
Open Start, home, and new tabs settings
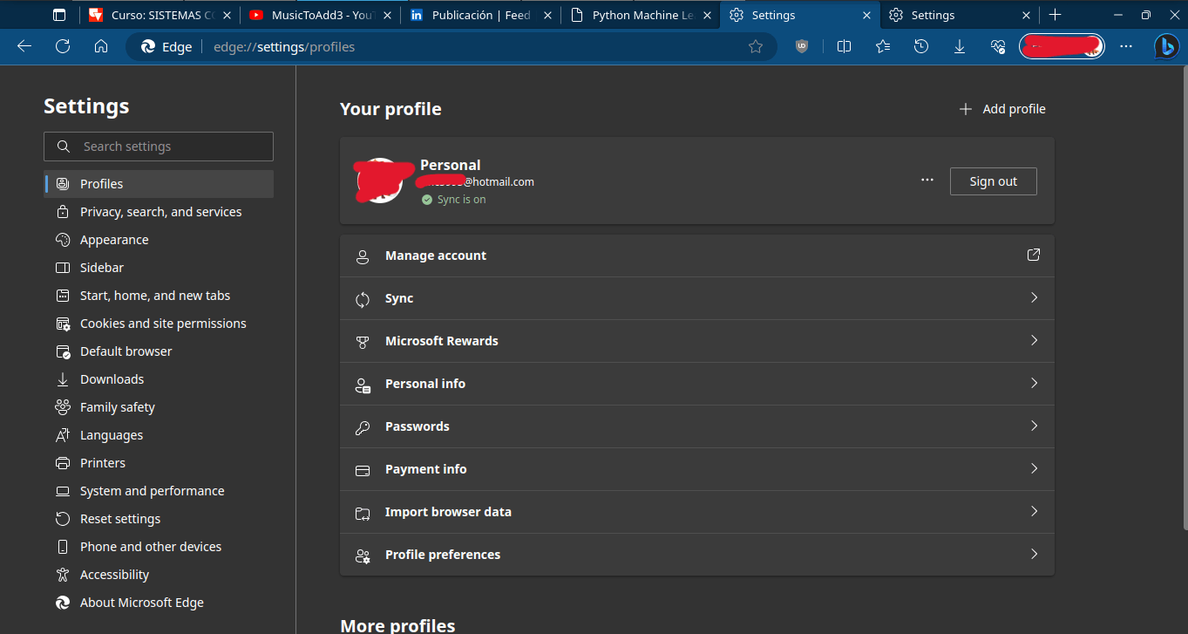[159, 296]
